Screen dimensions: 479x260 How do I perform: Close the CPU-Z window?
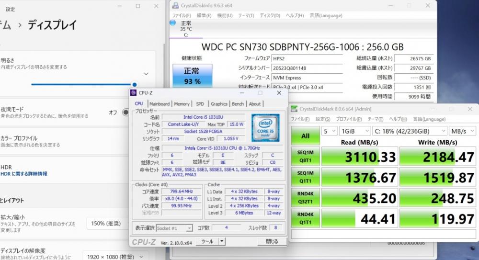click(x=279, y=93)
